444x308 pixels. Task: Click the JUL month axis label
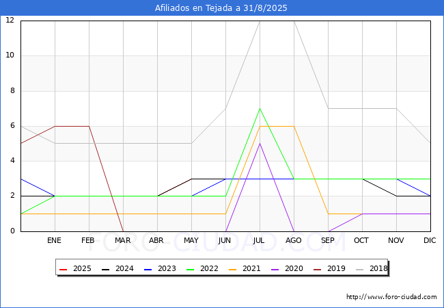tap(259, 240)
